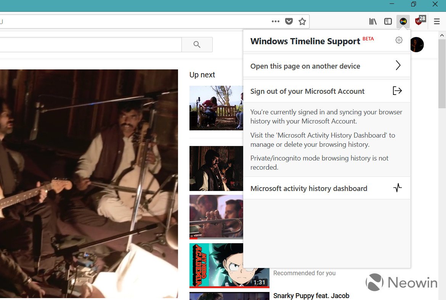Screen dimensions: 446x300
Task: Open the My Hero Academia video thumbnail
Action: pyautogui.click(x=229, y=265)
